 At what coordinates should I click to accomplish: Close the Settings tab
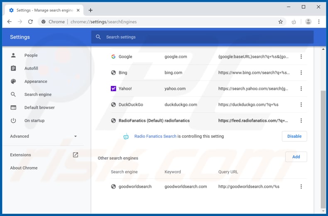tap(78, 10)
